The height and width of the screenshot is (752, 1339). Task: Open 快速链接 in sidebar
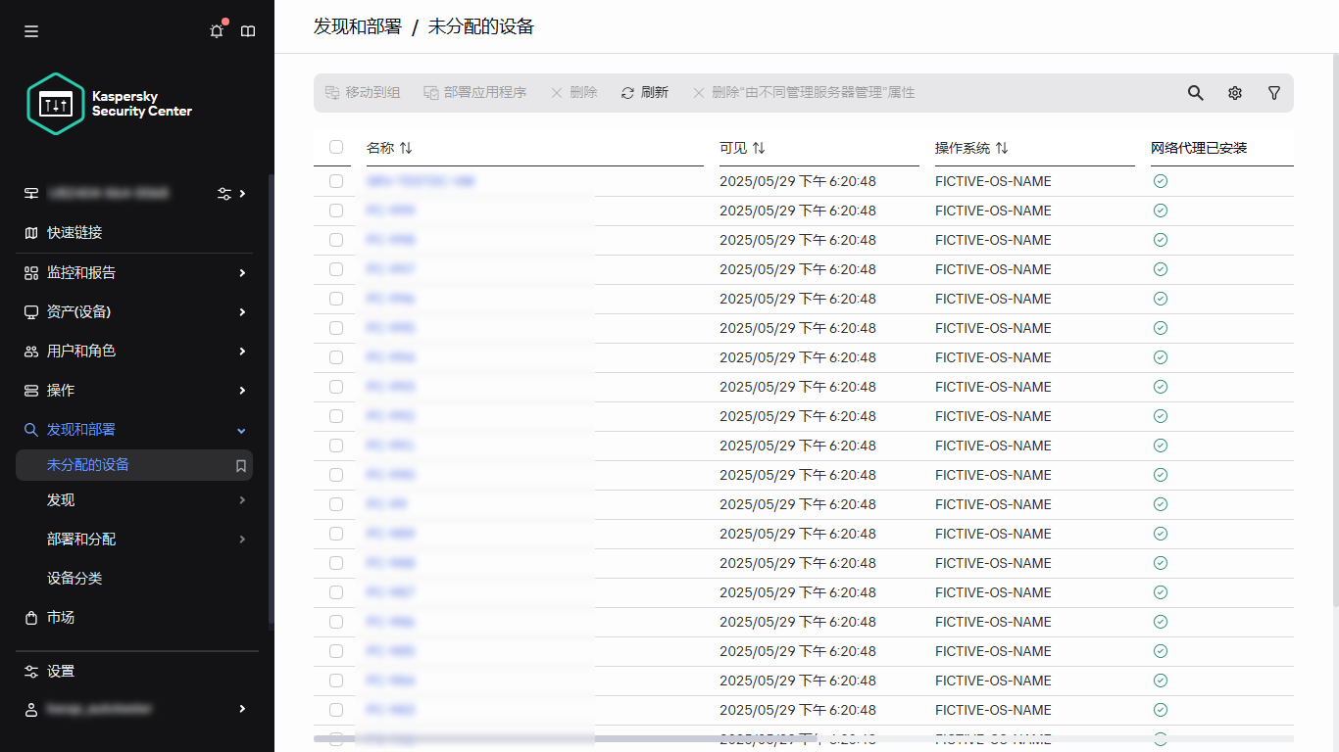coord(74,233)
